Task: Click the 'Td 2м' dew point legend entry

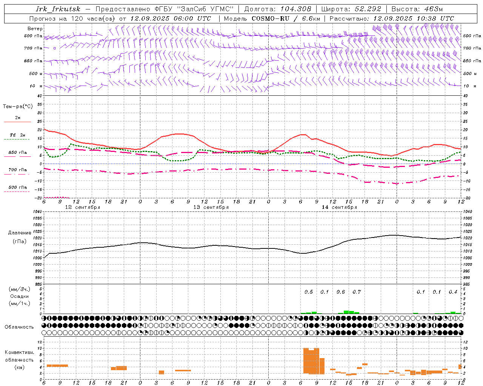Action: [x=17, y=135]
